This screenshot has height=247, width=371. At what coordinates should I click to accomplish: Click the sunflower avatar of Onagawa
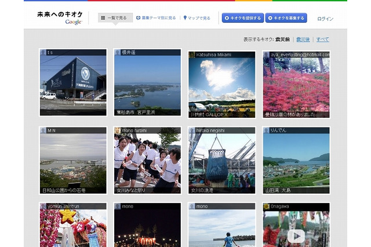pyautogui.click(x=266, y=206)
